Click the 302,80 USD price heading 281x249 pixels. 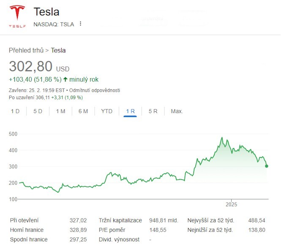39,67
